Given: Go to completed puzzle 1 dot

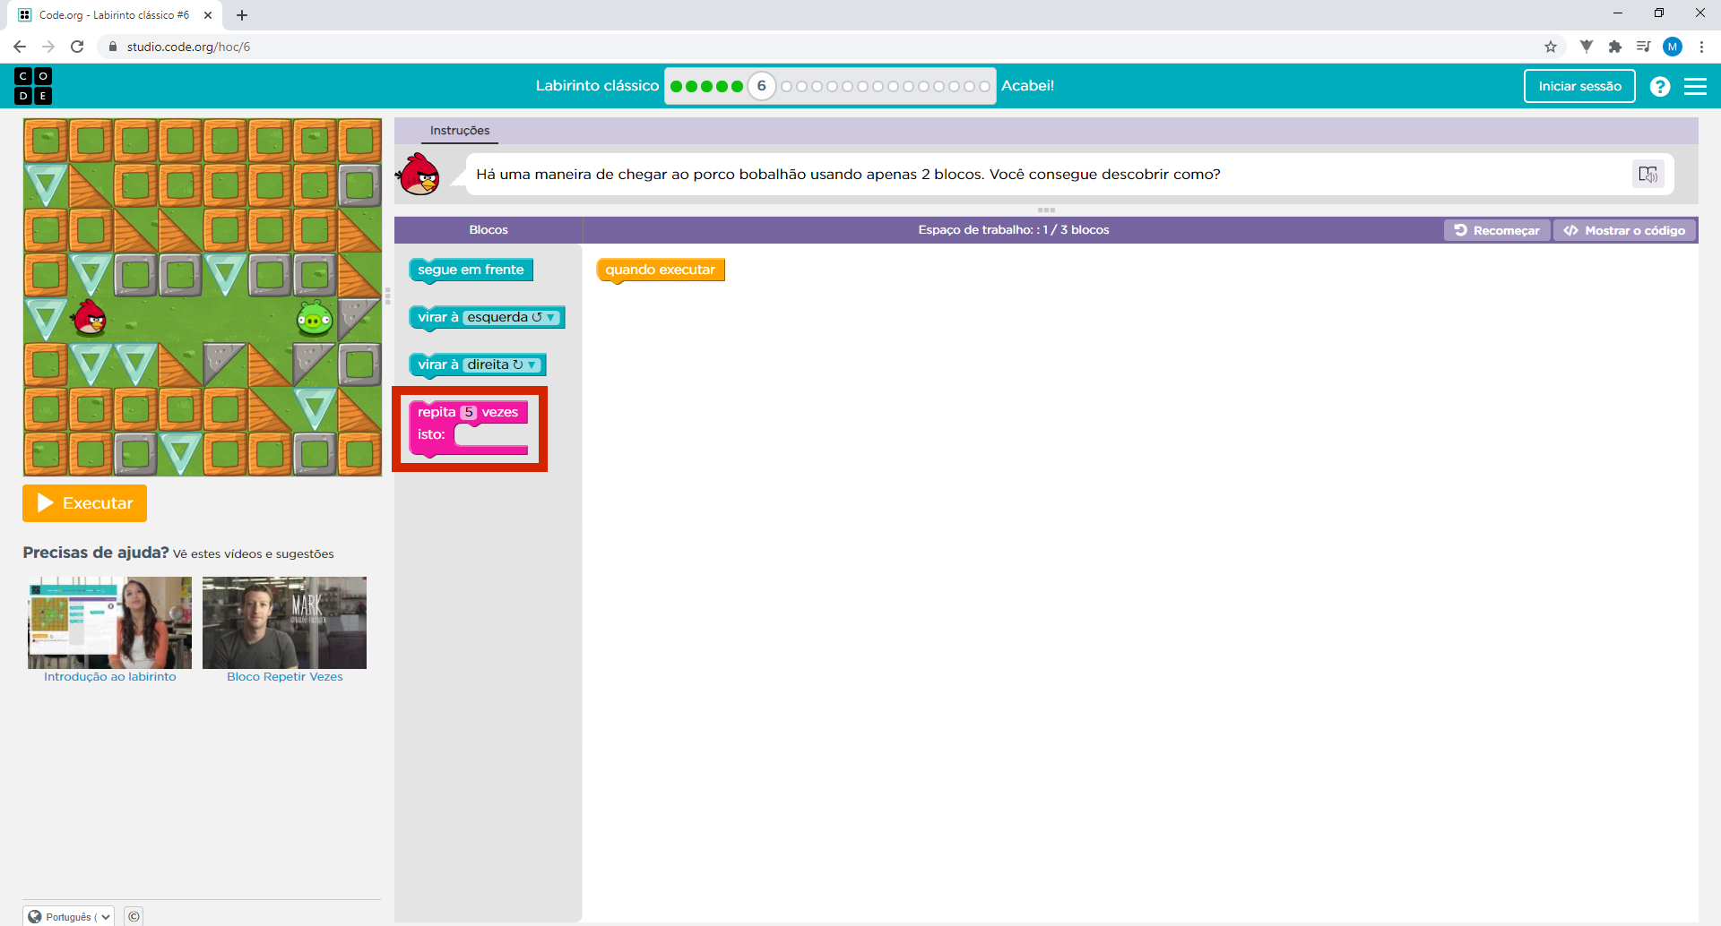Looking at the screenshot, I should (677, 87).
